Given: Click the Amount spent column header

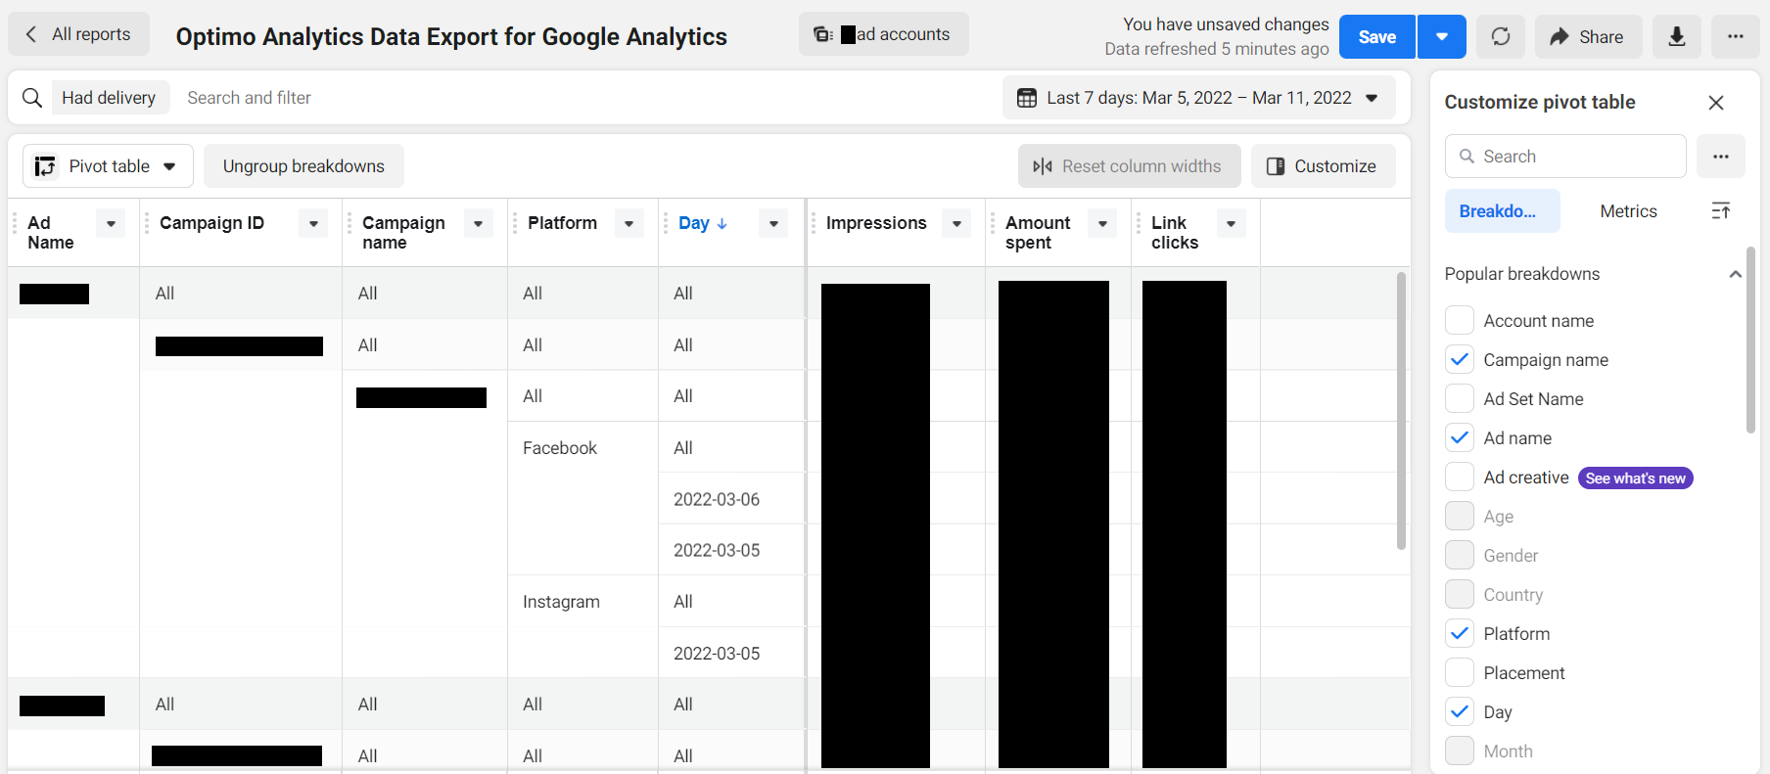Looking at the screenshot, I should click(1038, 233).
